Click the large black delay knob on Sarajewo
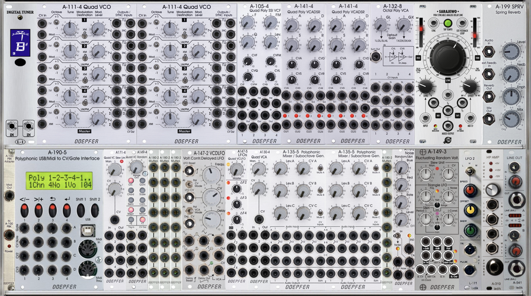This screenshot has width=531, height=296. click(x=447, y=56)
